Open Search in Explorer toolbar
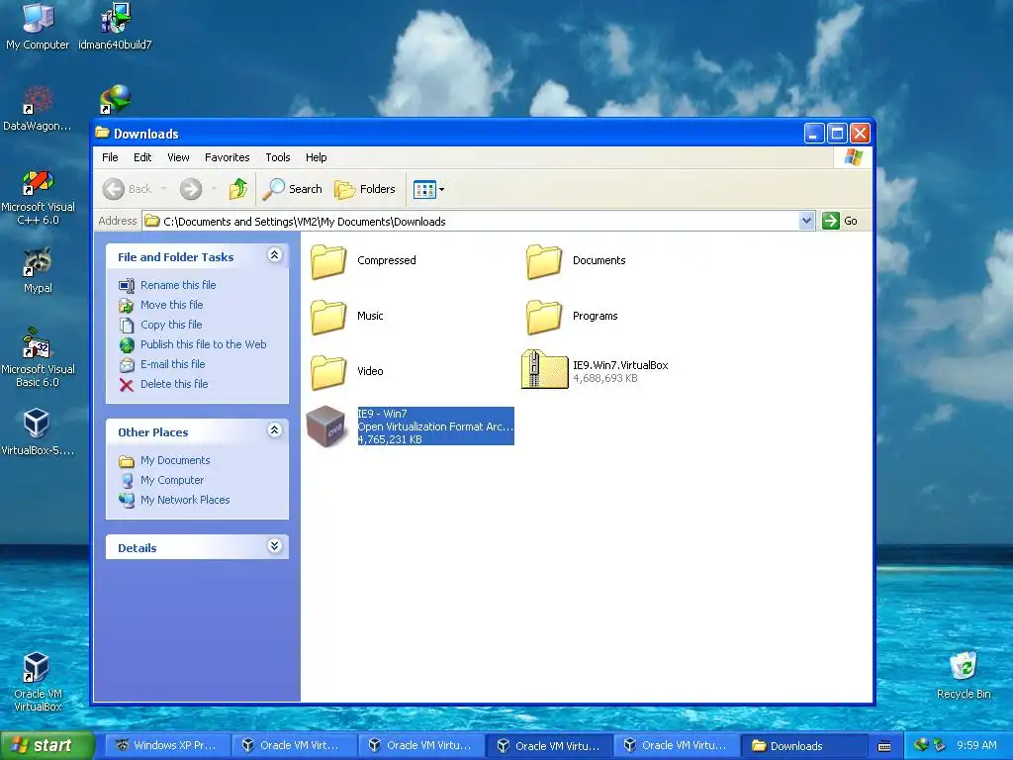 tap(293, 189)
